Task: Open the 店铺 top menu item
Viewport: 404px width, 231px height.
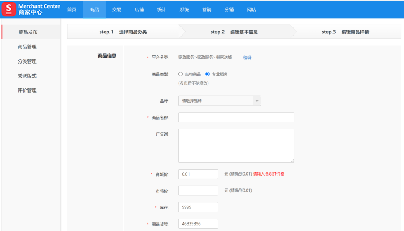Action: click(139, 10)
